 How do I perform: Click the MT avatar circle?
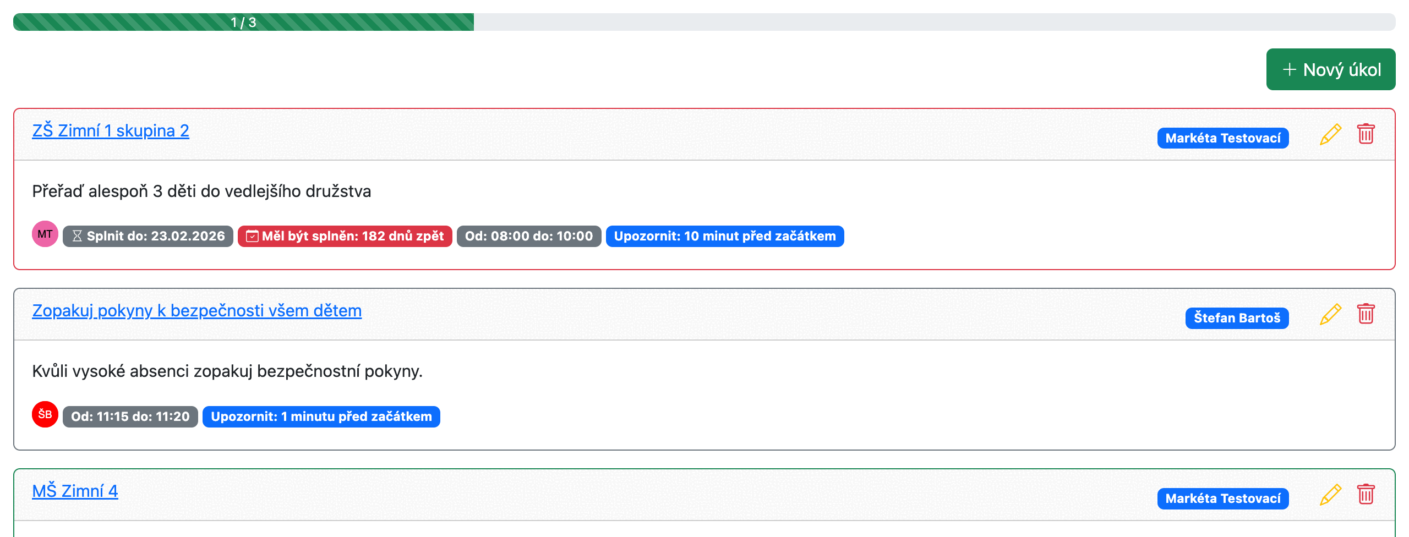pos(45,234)
